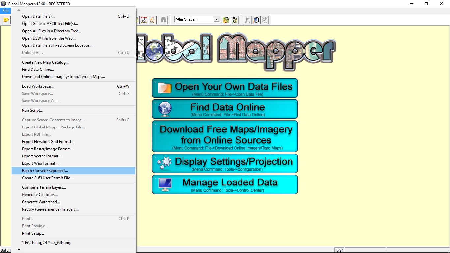Click Download Free Maps/Imagery from Online Sources button

coord(225,136)
